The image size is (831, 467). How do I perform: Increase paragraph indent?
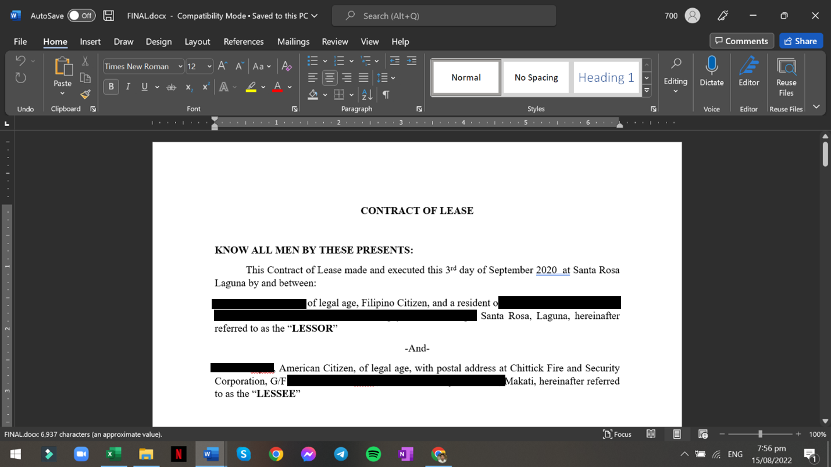(x=412, y=61)
